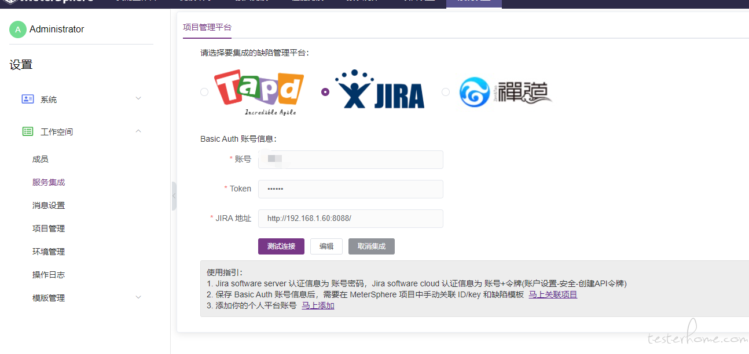
Task: Focus the Token password field
Action: [x=351, y=189]
